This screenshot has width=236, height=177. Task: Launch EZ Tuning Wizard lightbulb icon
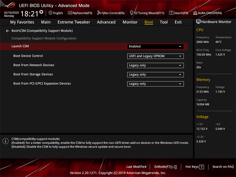131,13
